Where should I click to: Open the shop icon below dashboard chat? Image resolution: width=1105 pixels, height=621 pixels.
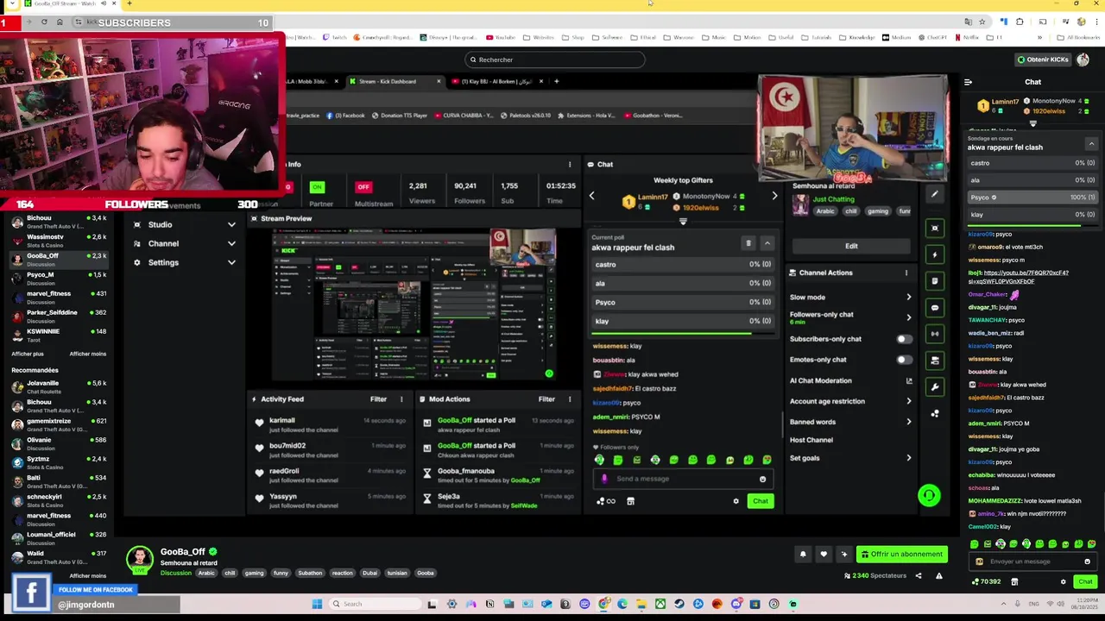(630, 501)
